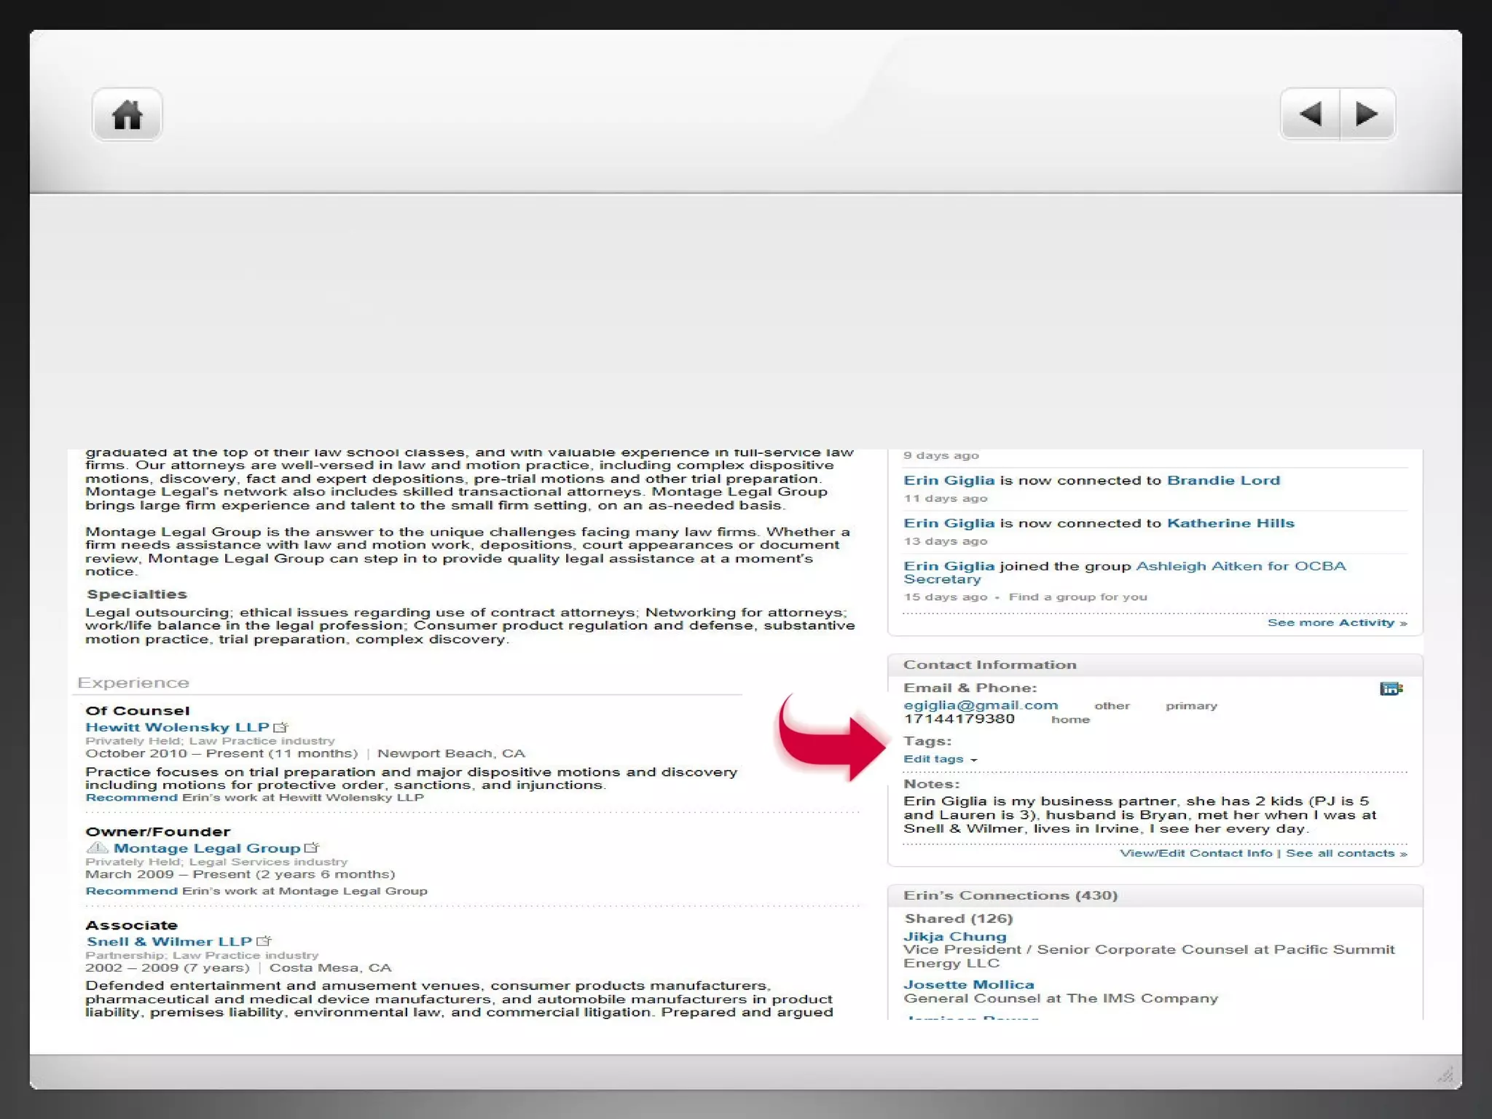Image resolution: width=1492 pixels, height=1119 pixels.
Task: Open the Edit tags dropdown
Action: [x=940, y=759]
